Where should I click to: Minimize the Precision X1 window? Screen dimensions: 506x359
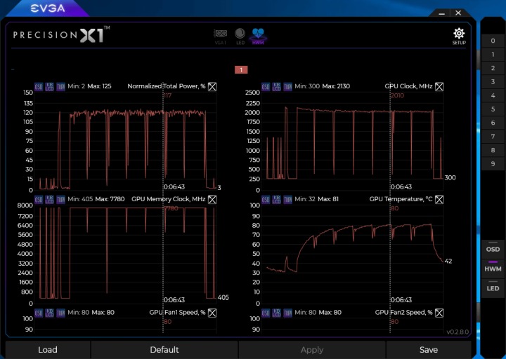coord(442,13)
